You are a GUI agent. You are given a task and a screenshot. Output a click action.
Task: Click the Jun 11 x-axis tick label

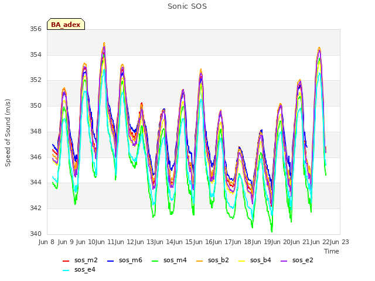click(x=105, y=242)
